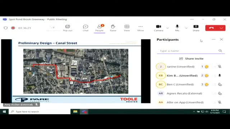The image size is (230, 129).
Task: Click the red Leave call button
Action: [x=212, y=28]
